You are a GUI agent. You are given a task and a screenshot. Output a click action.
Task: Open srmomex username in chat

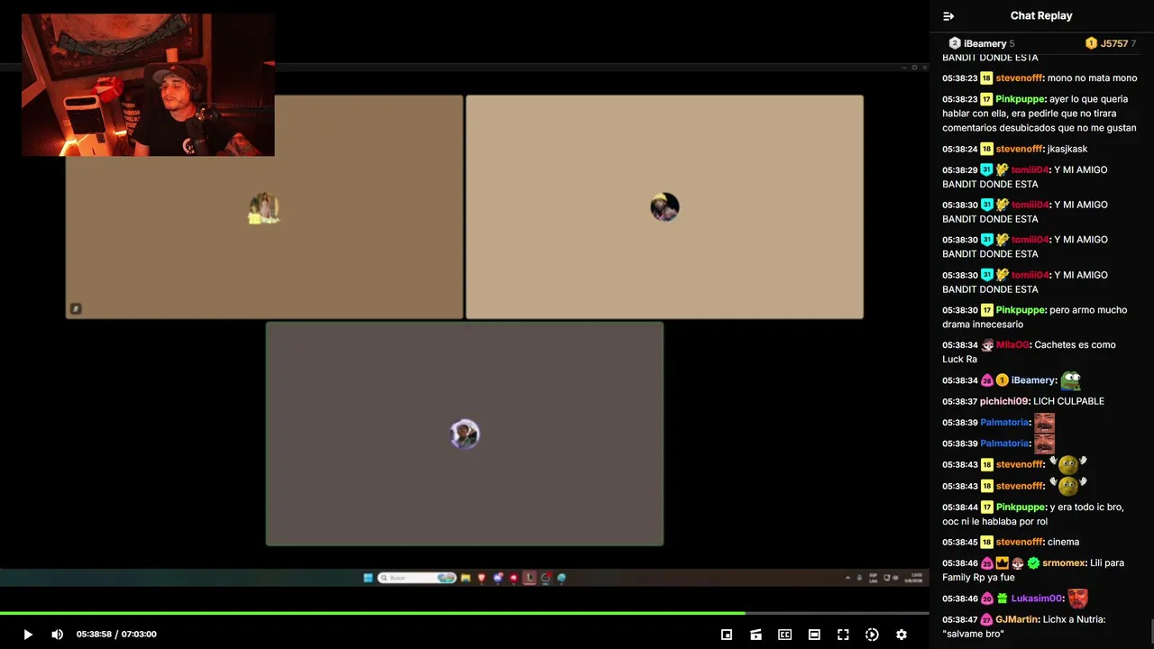tap(1063, 563)
